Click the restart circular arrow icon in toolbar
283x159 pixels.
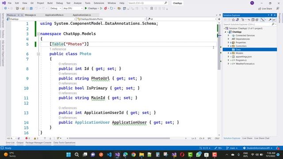(x=111, y=8)
